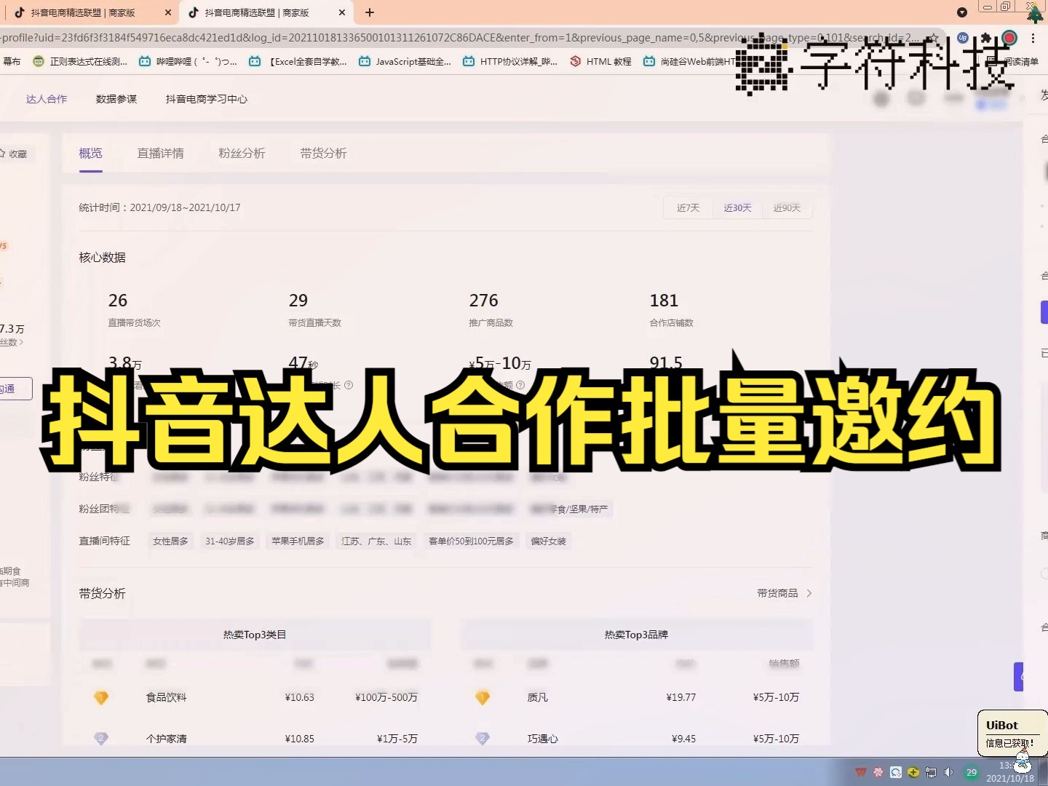The height and width of the screenshot is (786, 1048).
Task: Click the 276 推广商品数 value
Action: pos(484,301)
